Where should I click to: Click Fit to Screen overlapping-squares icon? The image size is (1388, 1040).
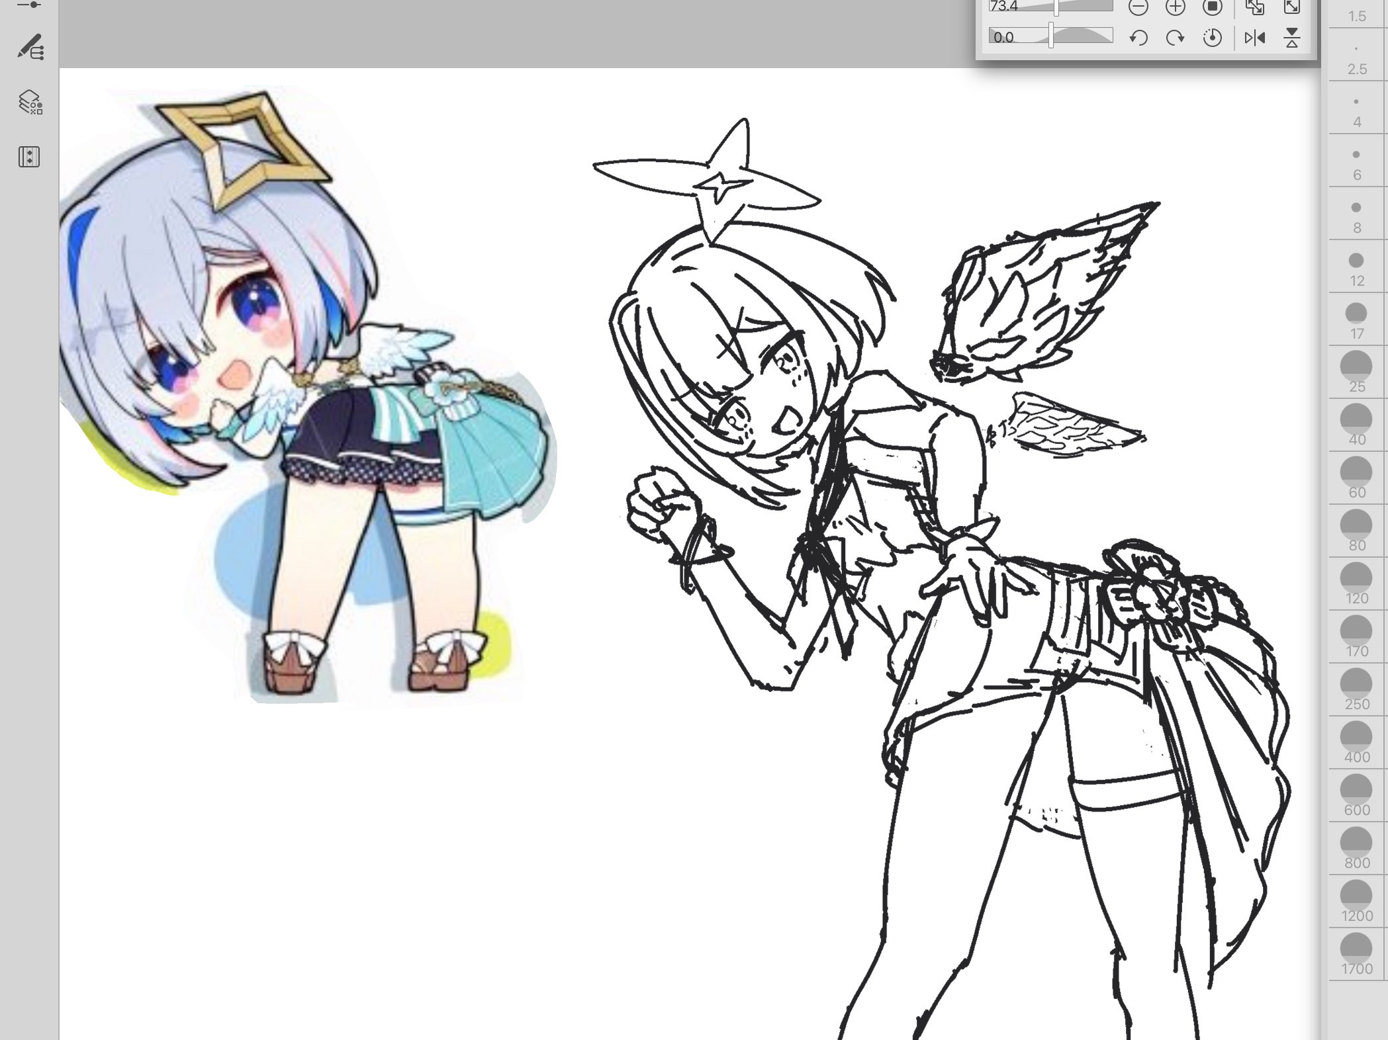point(1255,7)
